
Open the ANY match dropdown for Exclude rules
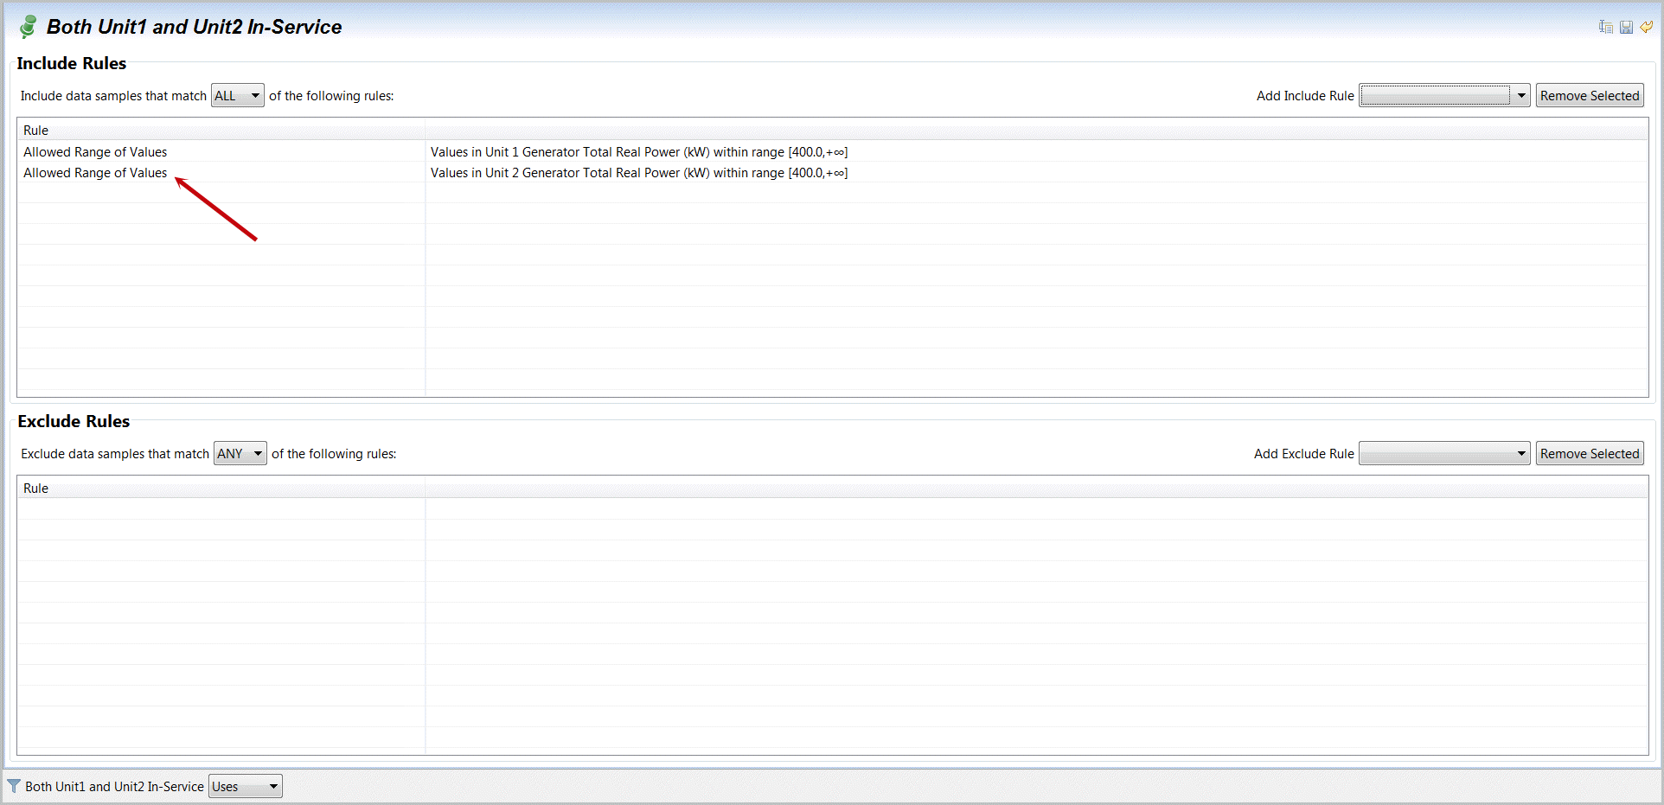pyautogui.click(x=240, y=454)
